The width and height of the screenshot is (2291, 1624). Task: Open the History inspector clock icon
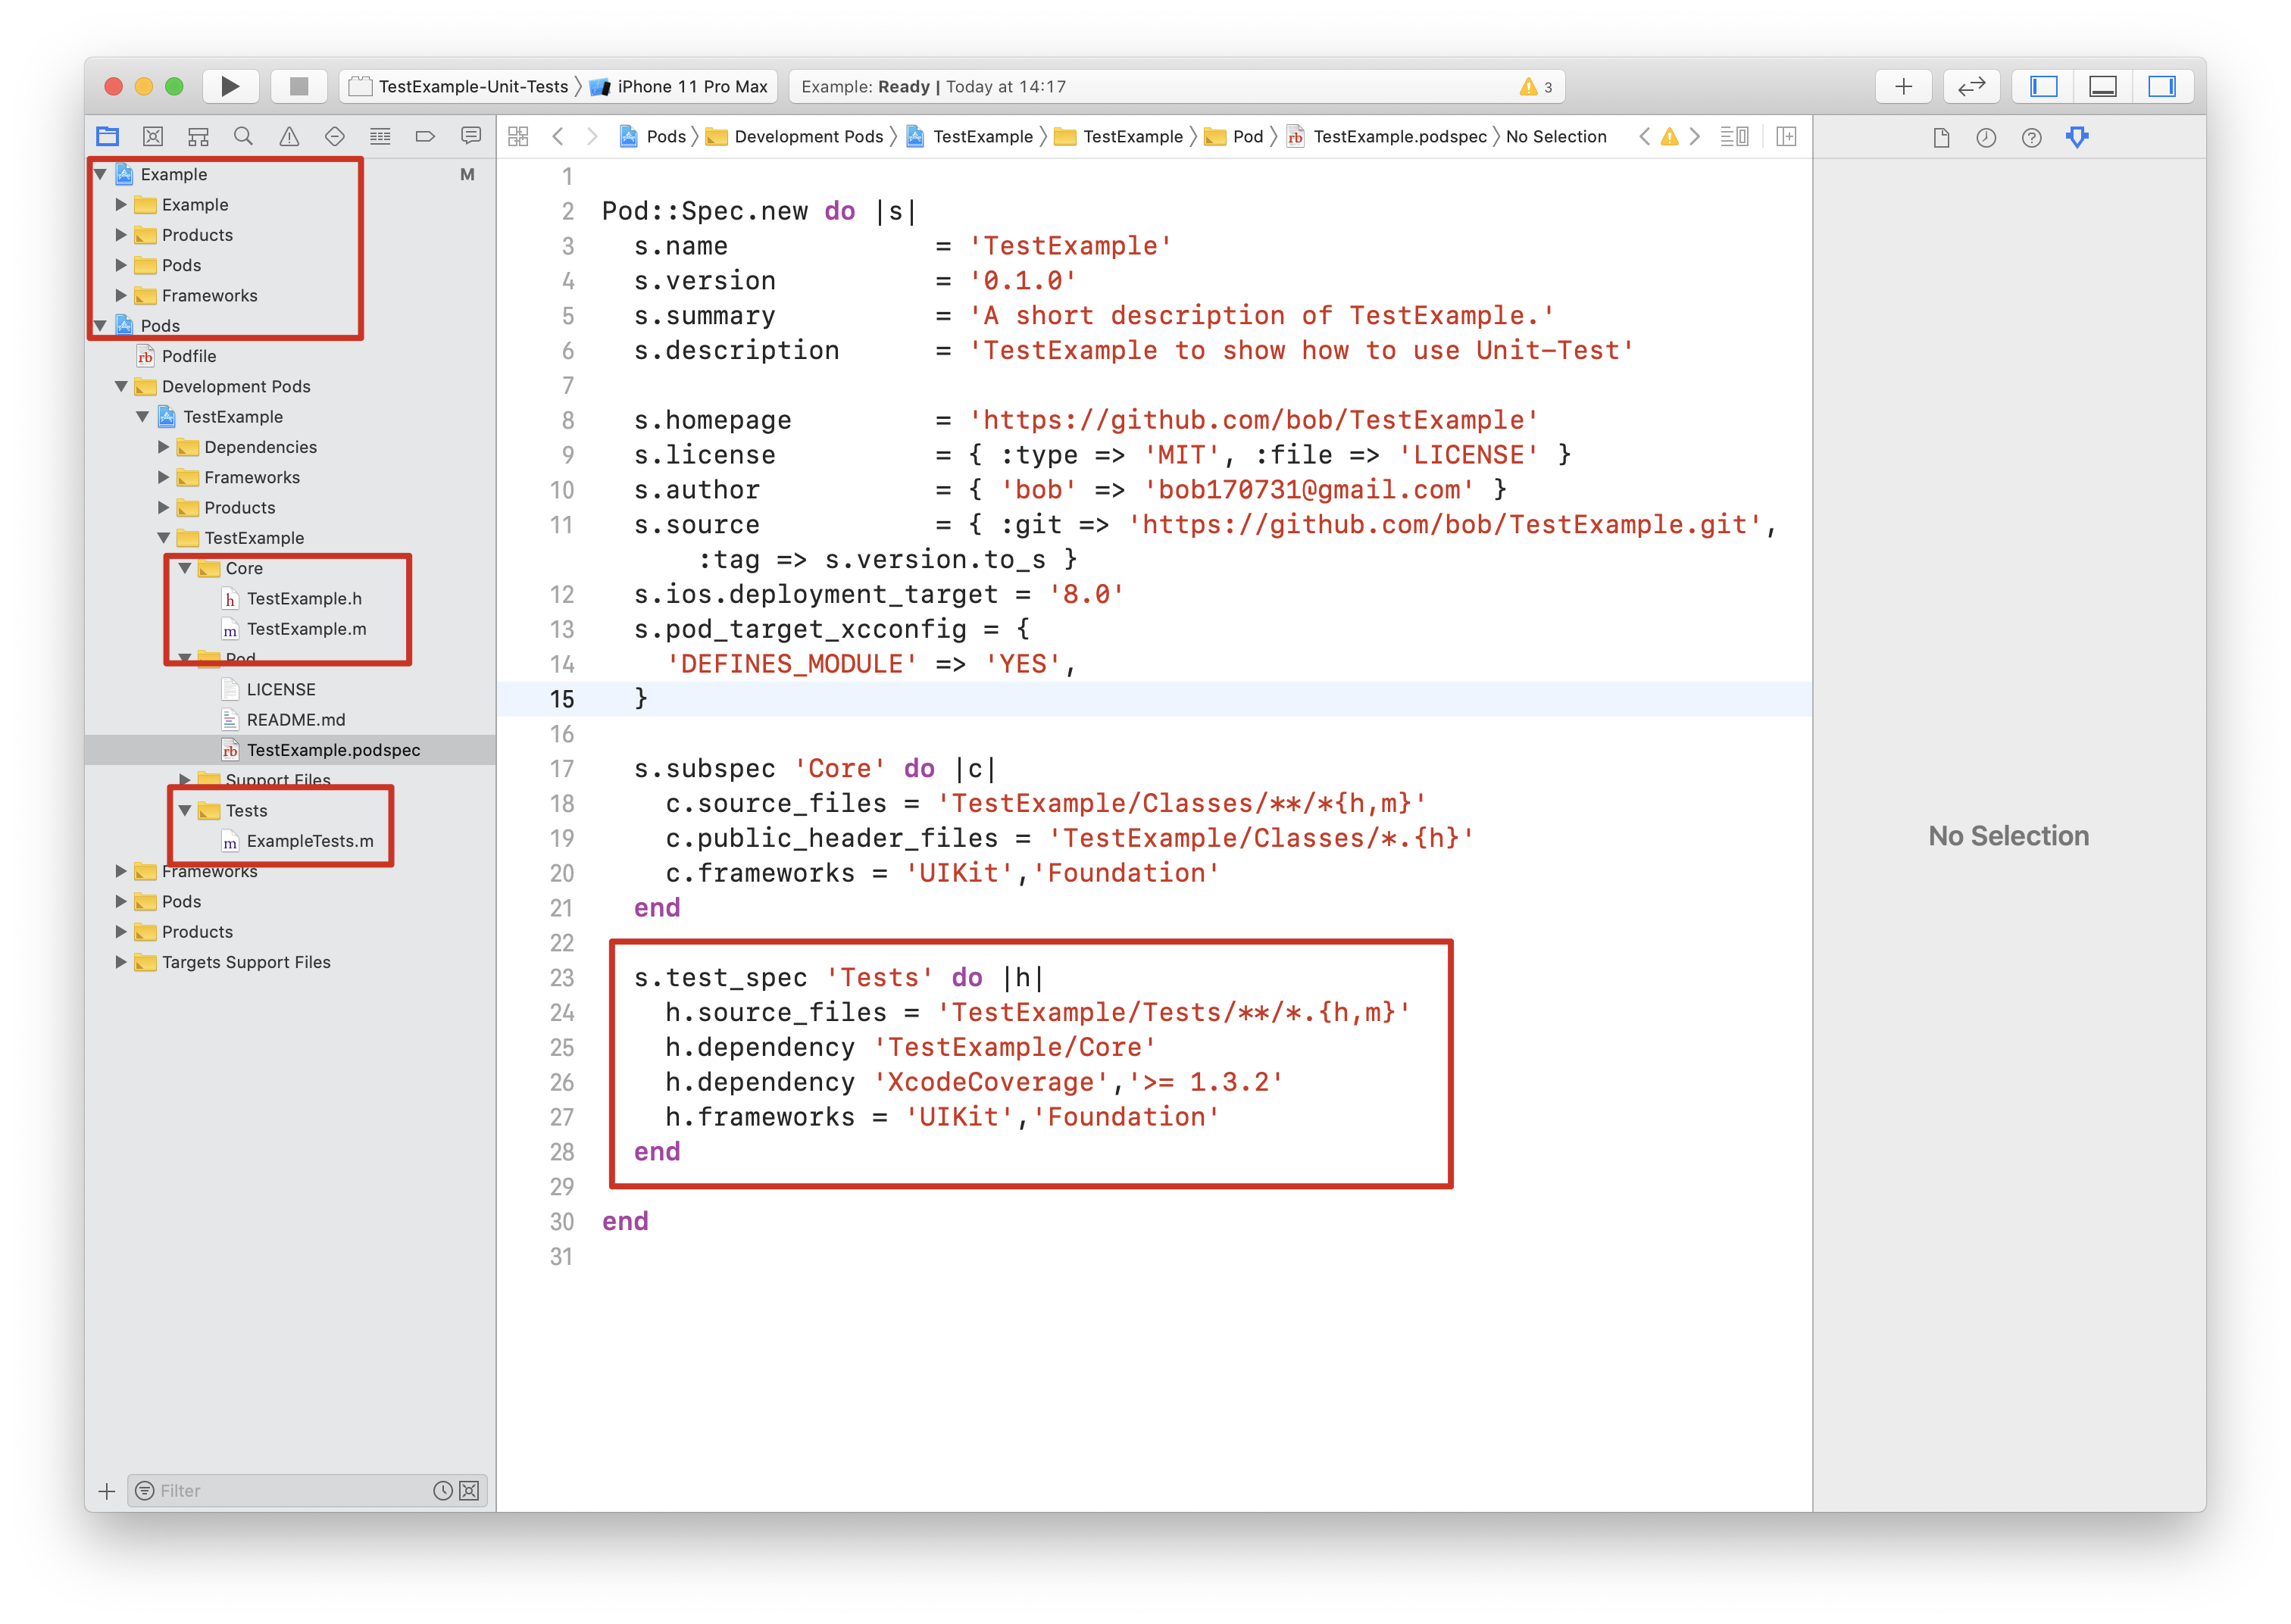(x=1986, y=137)
